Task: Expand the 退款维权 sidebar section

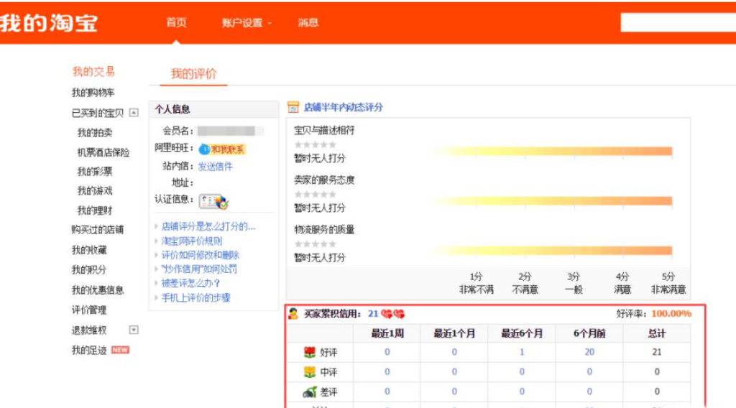Action: click(134, 330)
